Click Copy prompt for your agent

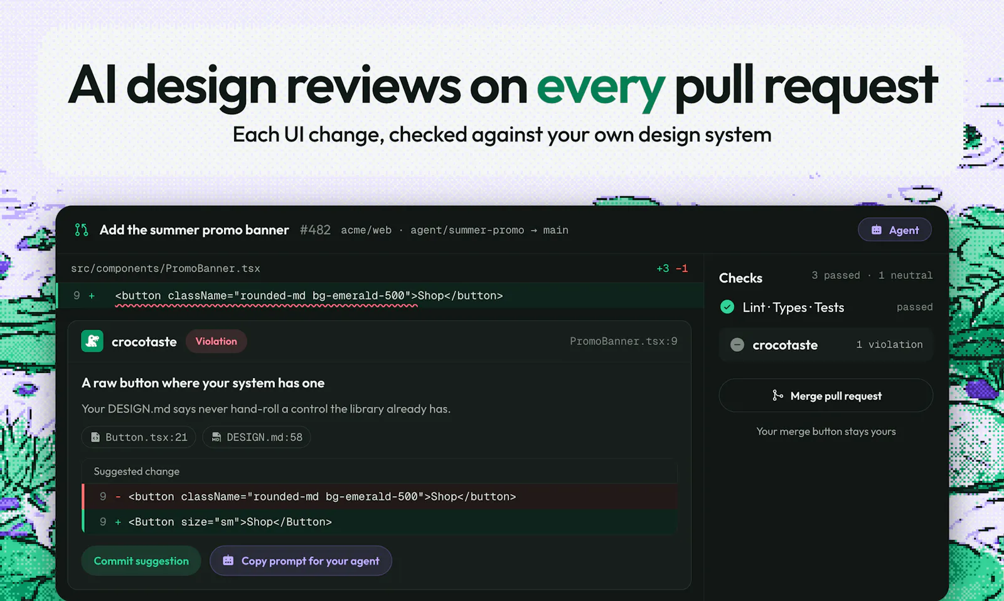[x=301, y=561]
